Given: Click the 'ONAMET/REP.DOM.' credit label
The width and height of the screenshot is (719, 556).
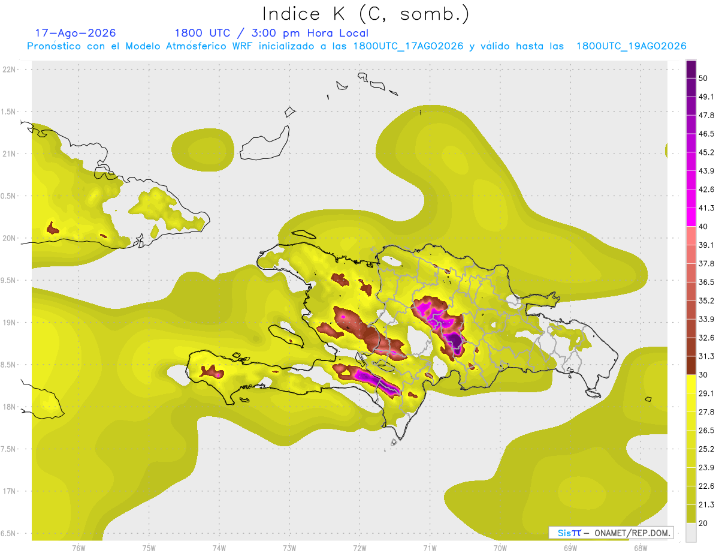Looking at the screenshot, I should tap(632, 533).
